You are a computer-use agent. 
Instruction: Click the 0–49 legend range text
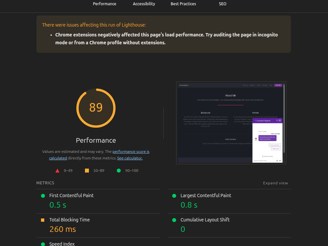point(68,171)
